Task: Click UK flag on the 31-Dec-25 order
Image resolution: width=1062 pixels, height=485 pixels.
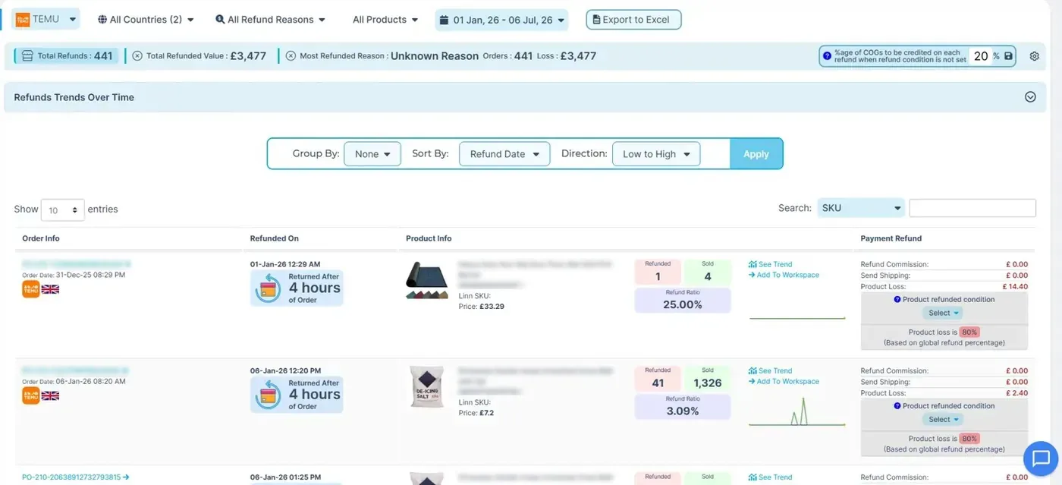Action: pyautogui.click(x=50, y=289)
